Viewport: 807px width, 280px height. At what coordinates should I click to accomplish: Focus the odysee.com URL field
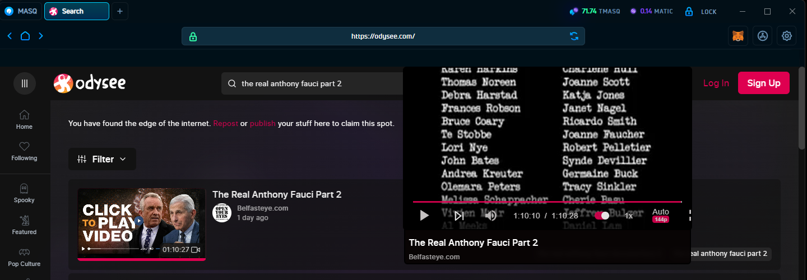pos(383,36)
